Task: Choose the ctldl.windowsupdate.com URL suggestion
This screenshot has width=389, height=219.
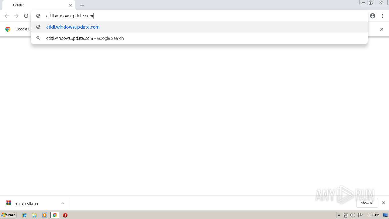Action: (x=199, y=27)
